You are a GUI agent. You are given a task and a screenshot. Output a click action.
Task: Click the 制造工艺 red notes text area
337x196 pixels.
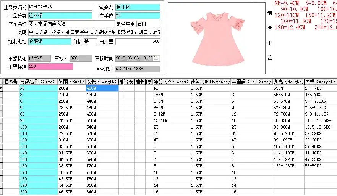(x=305, y=37)
